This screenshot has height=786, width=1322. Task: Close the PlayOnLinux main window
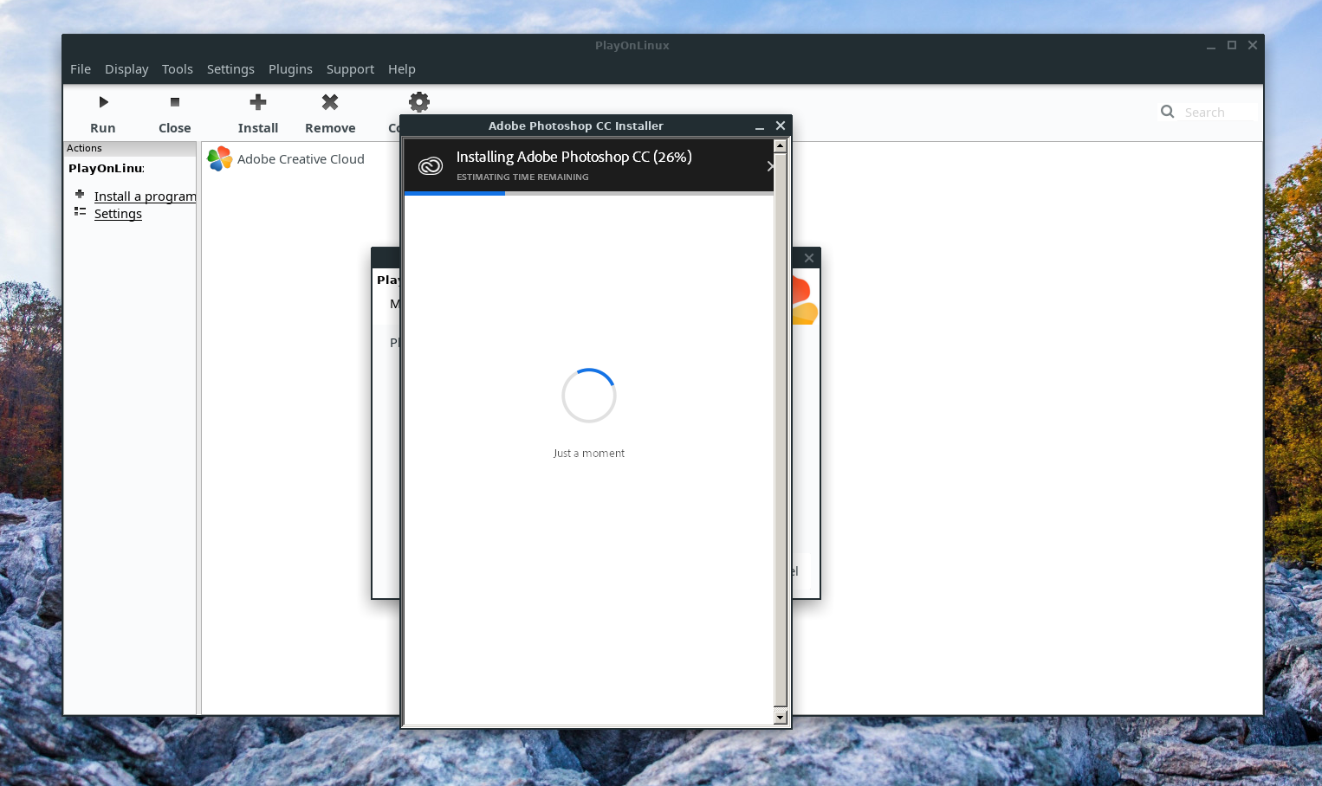pos(1253,45)
